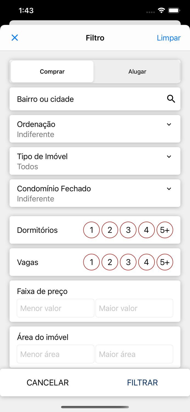Click the Bairro ou cidade search field
The height and width of the screenshot is (412, 190).
point(88,99)
